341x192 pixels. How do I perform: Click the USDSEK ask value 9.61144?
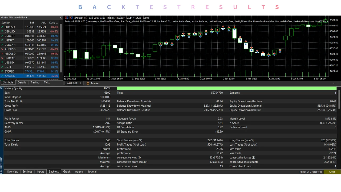[41, 63]
